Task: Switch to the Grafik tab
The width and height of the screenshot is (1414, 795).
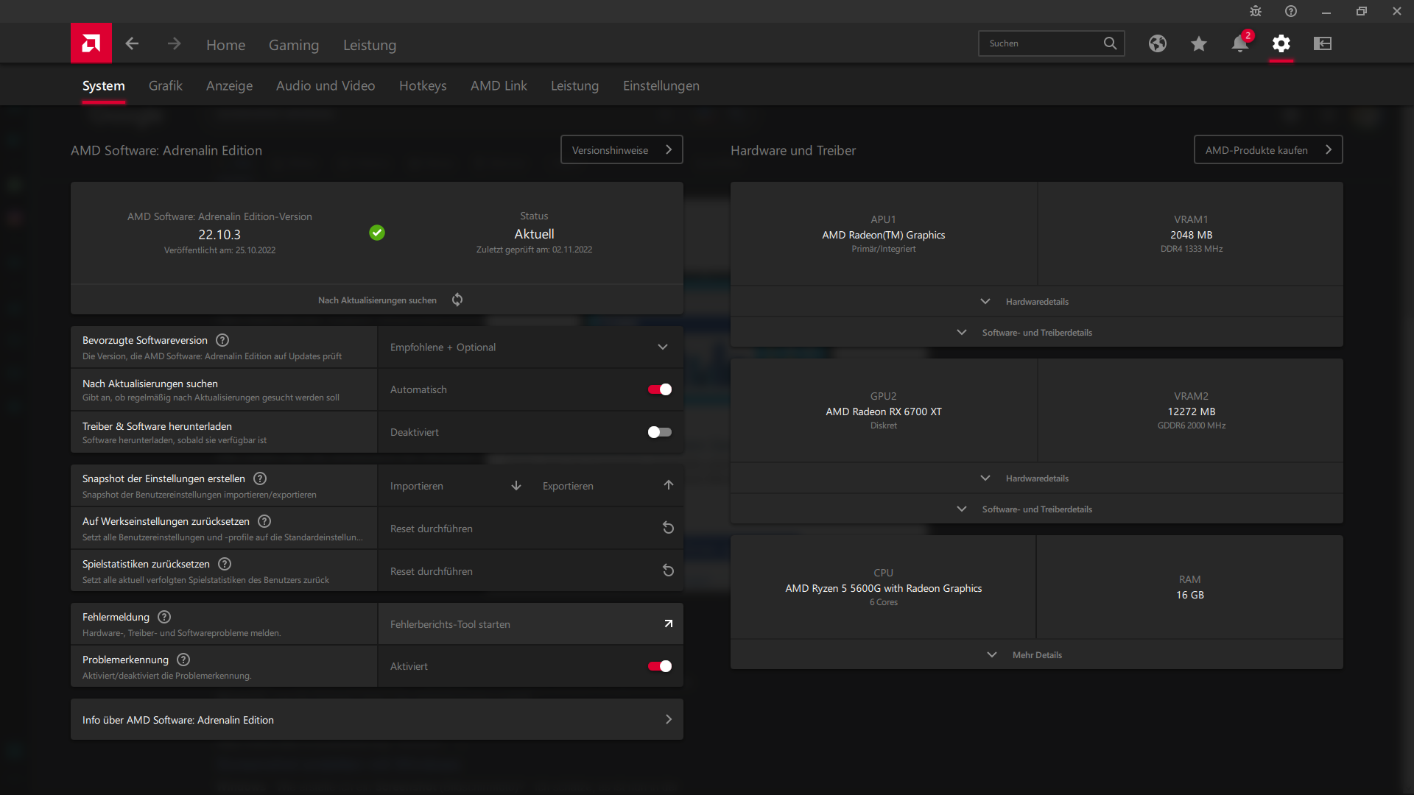Action: coord(165,85)
